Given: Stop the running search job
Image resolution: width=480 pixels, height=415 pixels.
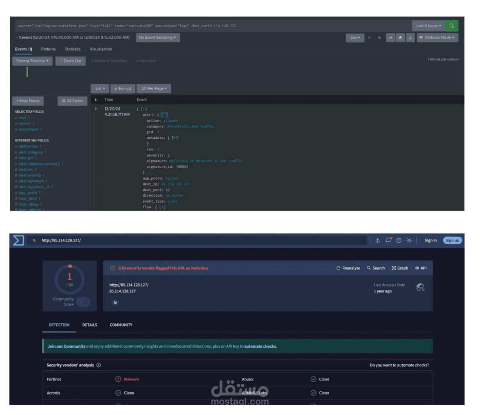Looking at the screenshot, I should click(x=379, y=38).
